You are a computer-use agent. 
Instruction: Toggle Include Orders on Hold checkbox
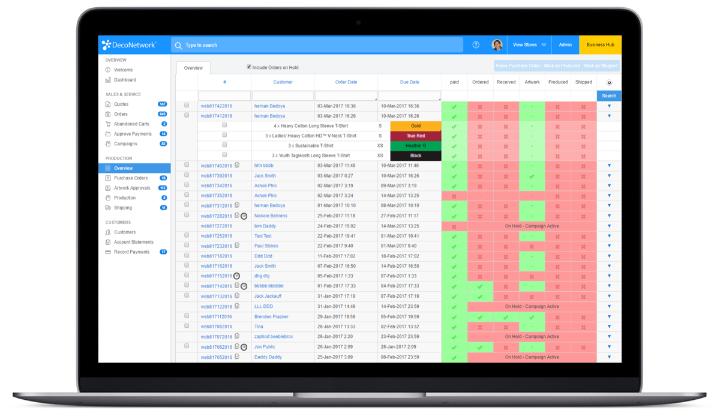[249, 67]
